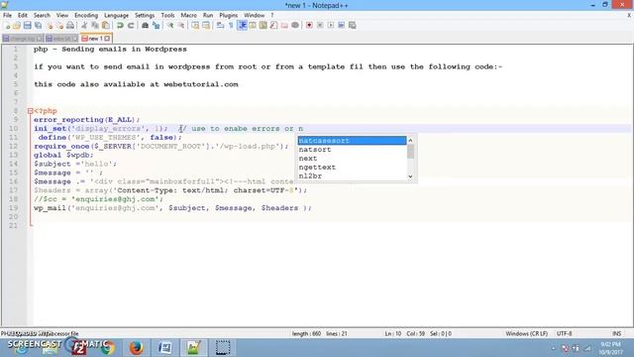
Task: Close the new 1 tab
Action: tap(107, 39)
